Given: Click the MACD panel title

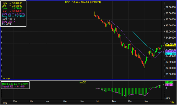Looking at the screenshot, I should click(x=83, y=83).
